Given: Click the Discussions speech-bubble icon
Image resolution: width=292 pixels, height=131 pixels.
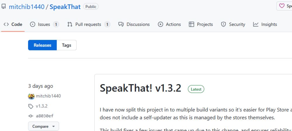Looking at the screenshot, I should [x=121, y=24].
